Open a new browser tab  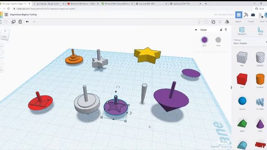(x=206, y=4)
